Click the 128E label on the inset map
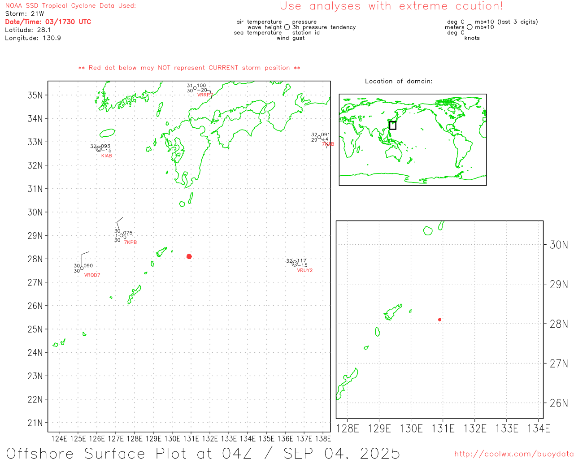Image resolution: width=574 pixels, height=459 pixels. point(348,429)
